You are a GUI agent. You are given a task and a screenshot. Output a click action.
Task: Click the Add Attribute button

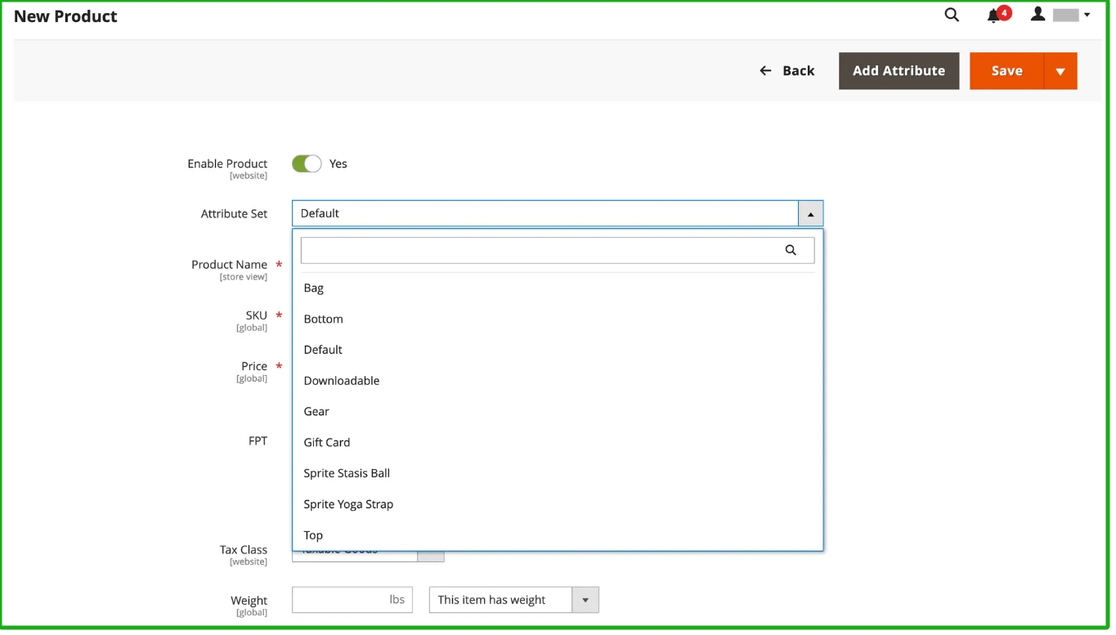[899, 71]
